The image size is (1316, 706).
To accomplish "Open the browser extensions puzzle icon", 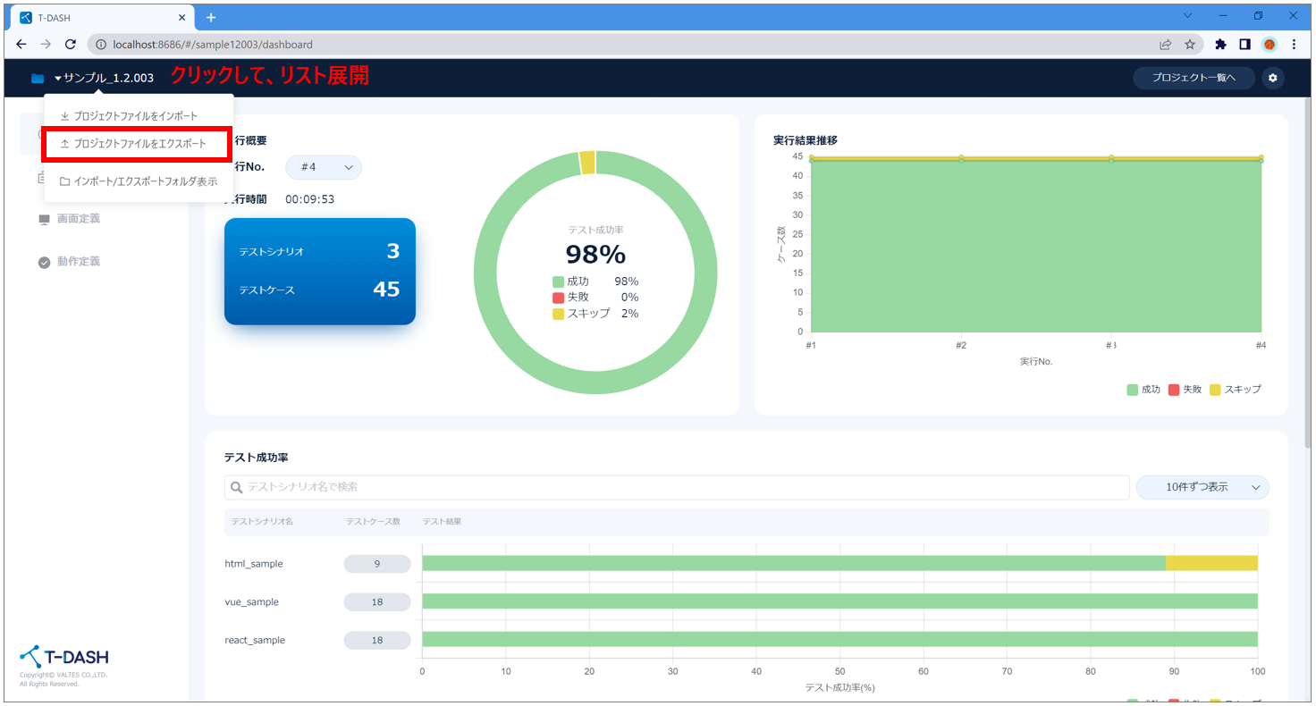I will pos(1220,44).
